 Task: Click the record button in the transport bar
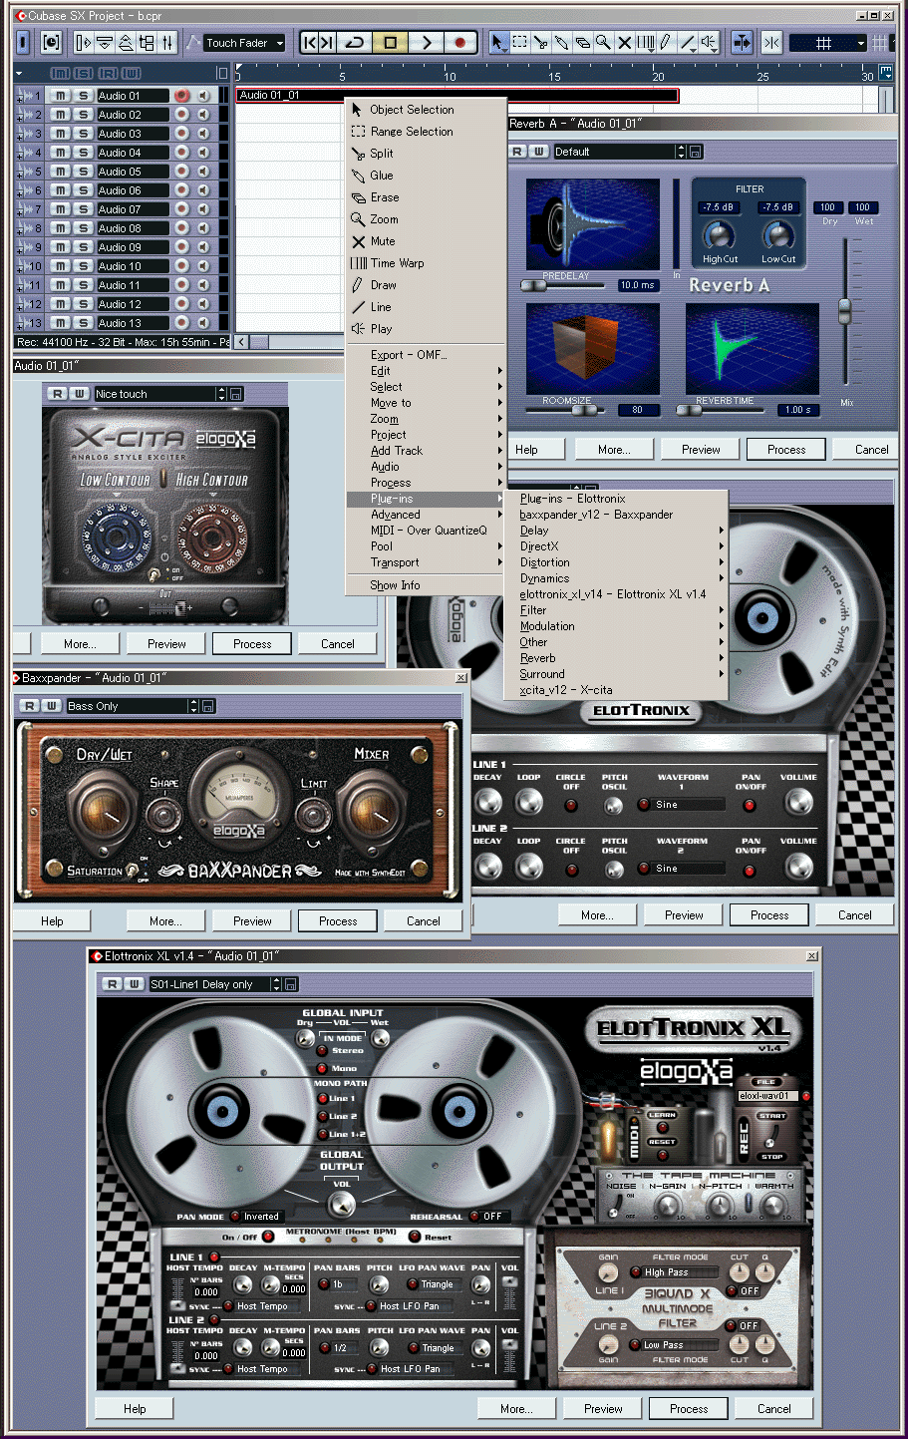tap(458, 44)
